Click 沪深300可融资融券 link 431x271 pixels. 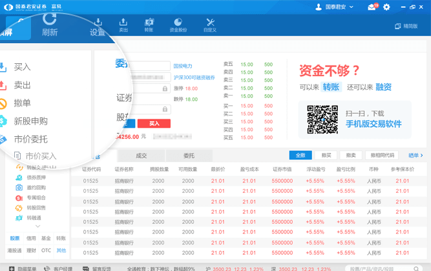pos(194,77)
